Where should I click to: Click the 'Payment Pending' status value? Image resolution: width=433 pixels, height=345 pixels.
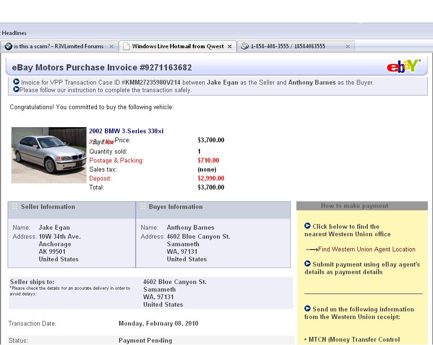click(x=145, y=341)
